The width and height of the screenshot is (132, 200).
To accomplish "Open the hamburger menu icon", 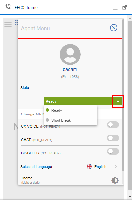I will coord(8,25).
